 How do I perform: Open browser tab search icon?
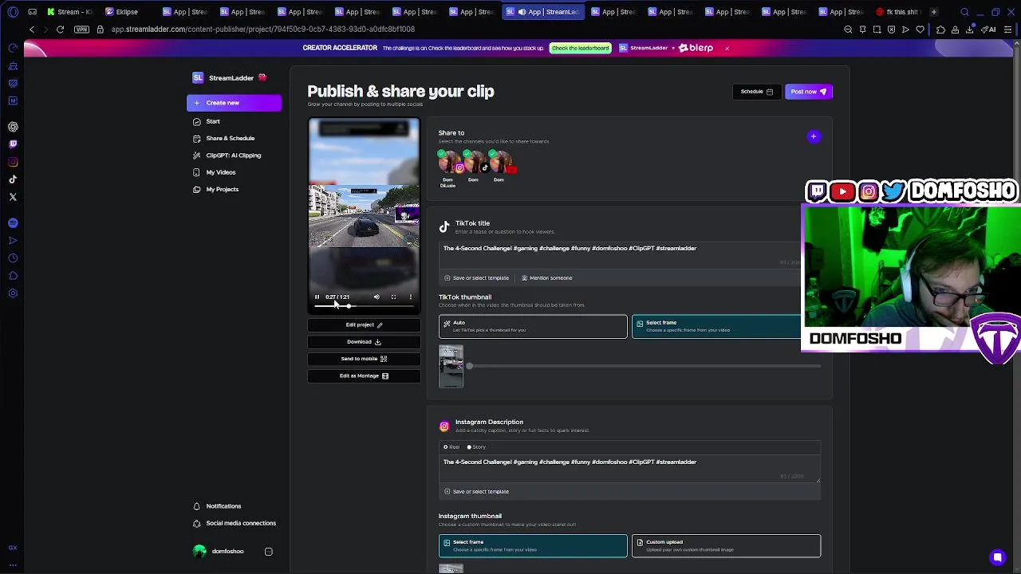coord(964,12)
